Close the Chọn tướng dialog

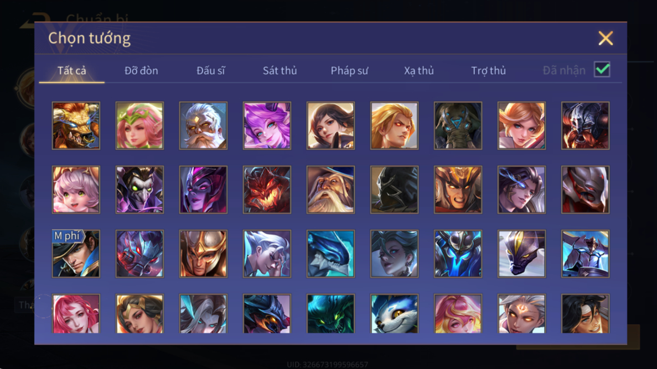point(606,38)
